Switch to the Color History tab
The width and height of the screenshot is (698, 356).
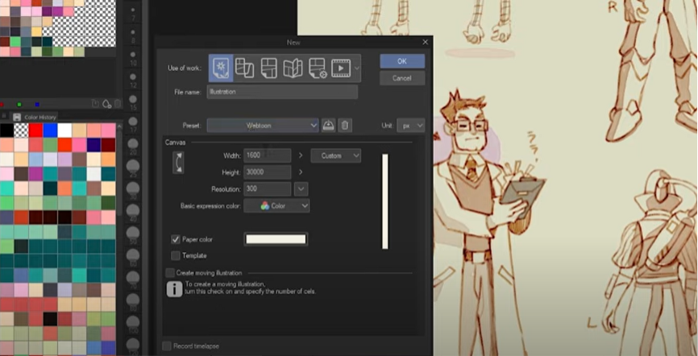(x=39, y=118)
